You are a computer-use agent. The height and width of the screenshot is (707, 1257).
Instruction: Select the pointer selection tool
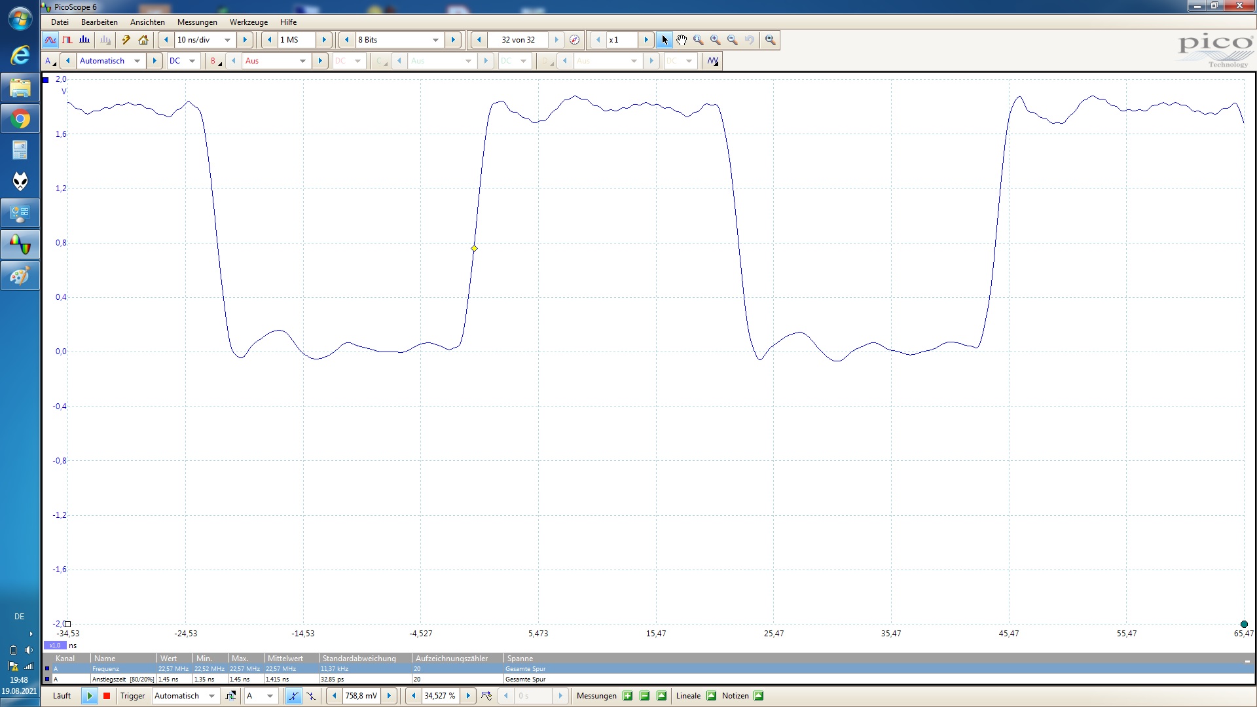pos(665,40)
